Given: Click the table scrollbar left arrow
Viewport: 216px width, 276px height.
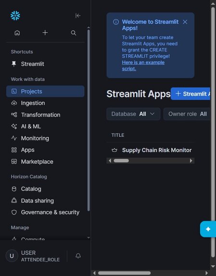Looking at the screenshot, I should pos(110,160).
